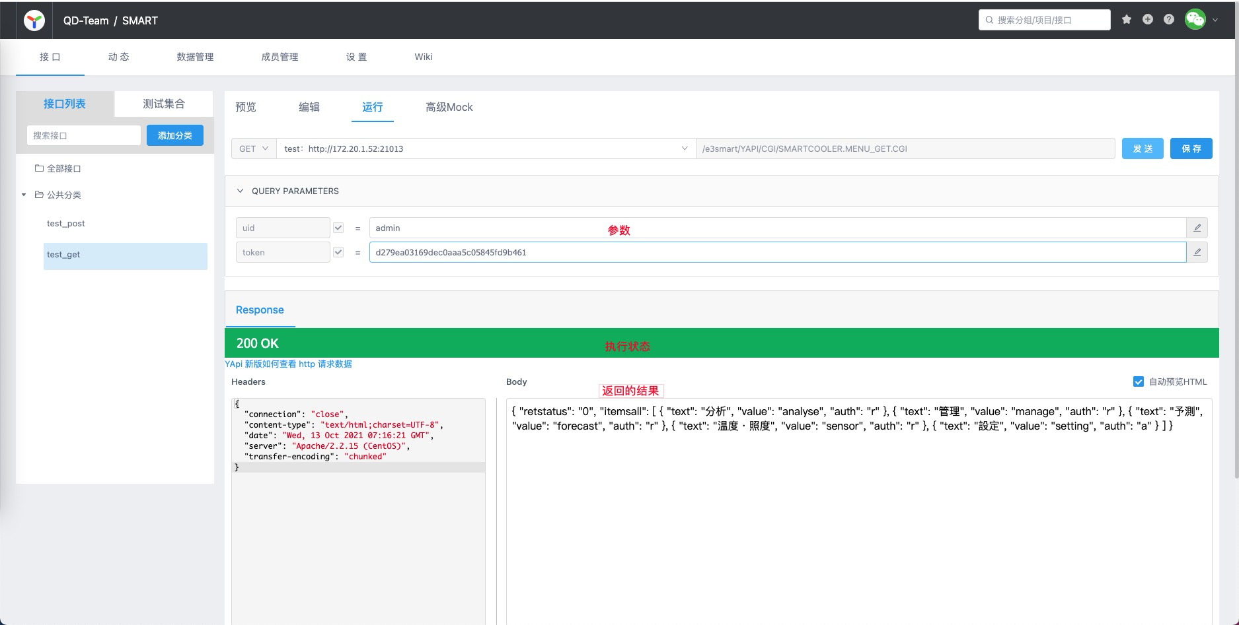The width and height of the screenshot is (1239, 625).
Task: Click the YApi logo icon
Action: pyautogui.click(x=34, y=20)
